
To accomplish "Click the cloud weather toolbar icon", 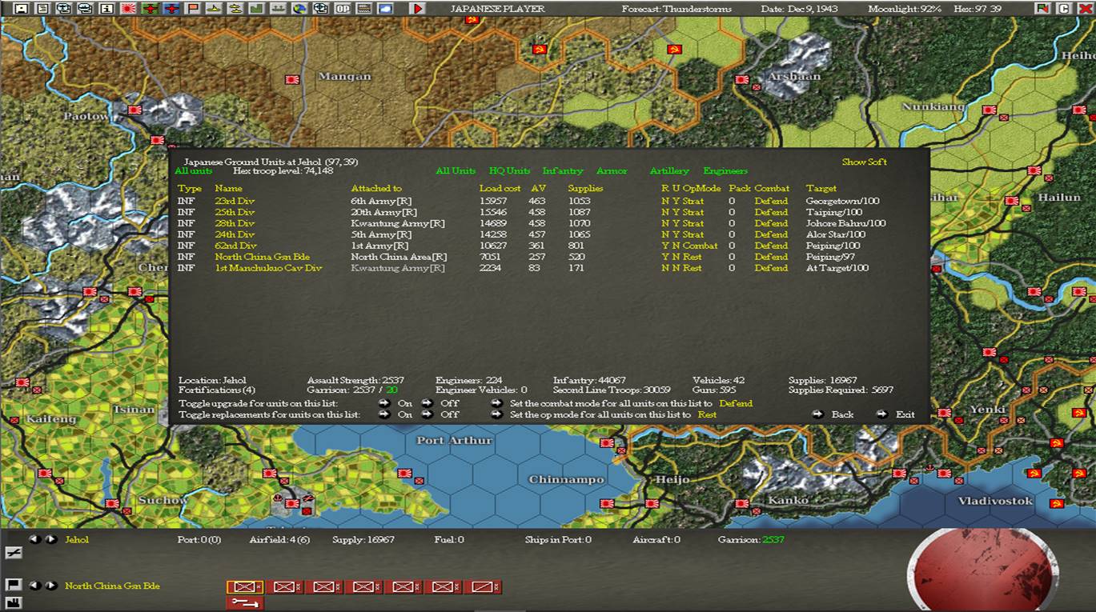I will coord(385,9).
